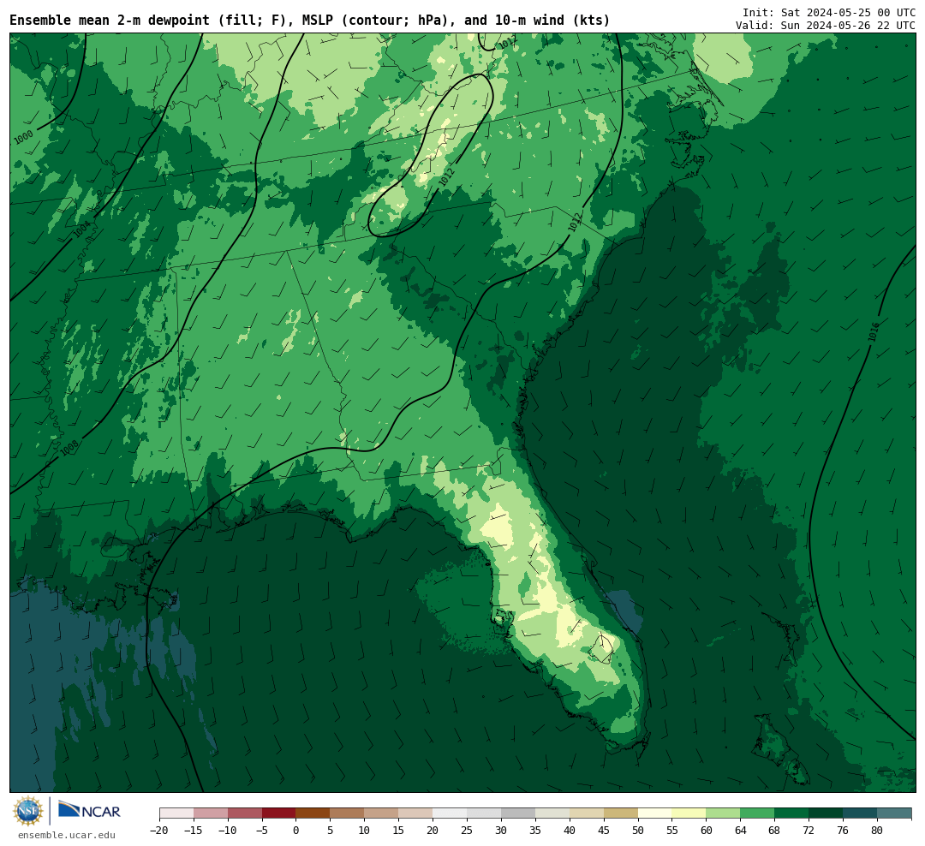Click the 1008 hPa contour label
925x846 pixels.
point(69,449)
